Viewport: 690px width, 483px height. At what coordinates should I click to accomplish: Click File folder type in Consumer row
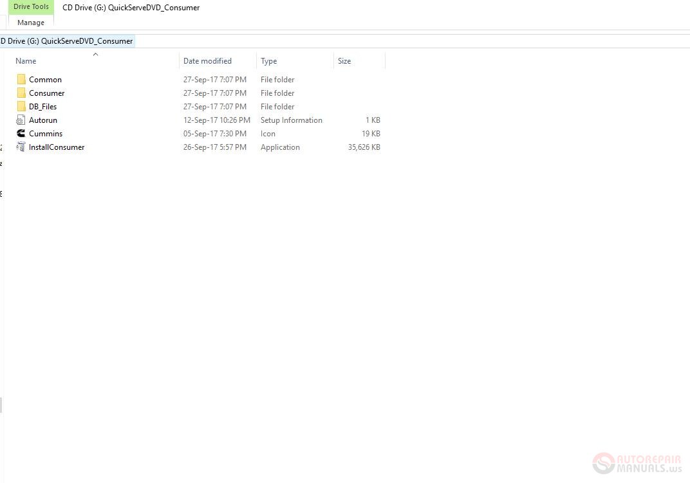(277, 93)
